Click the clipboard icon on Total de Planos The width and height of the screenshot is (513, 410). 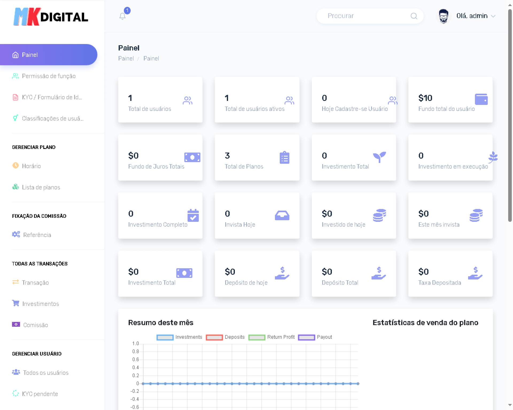point(284,157)
